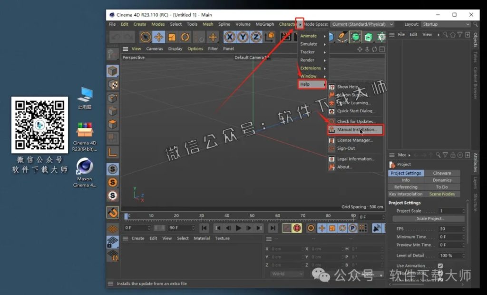The width and height of the screenshot is (487, 295).
Task: Select the Rotate tool
Action: 185,37
